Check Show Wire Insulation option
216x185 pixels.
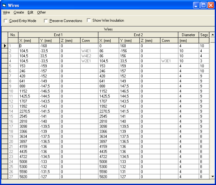(x=89, y=20)
